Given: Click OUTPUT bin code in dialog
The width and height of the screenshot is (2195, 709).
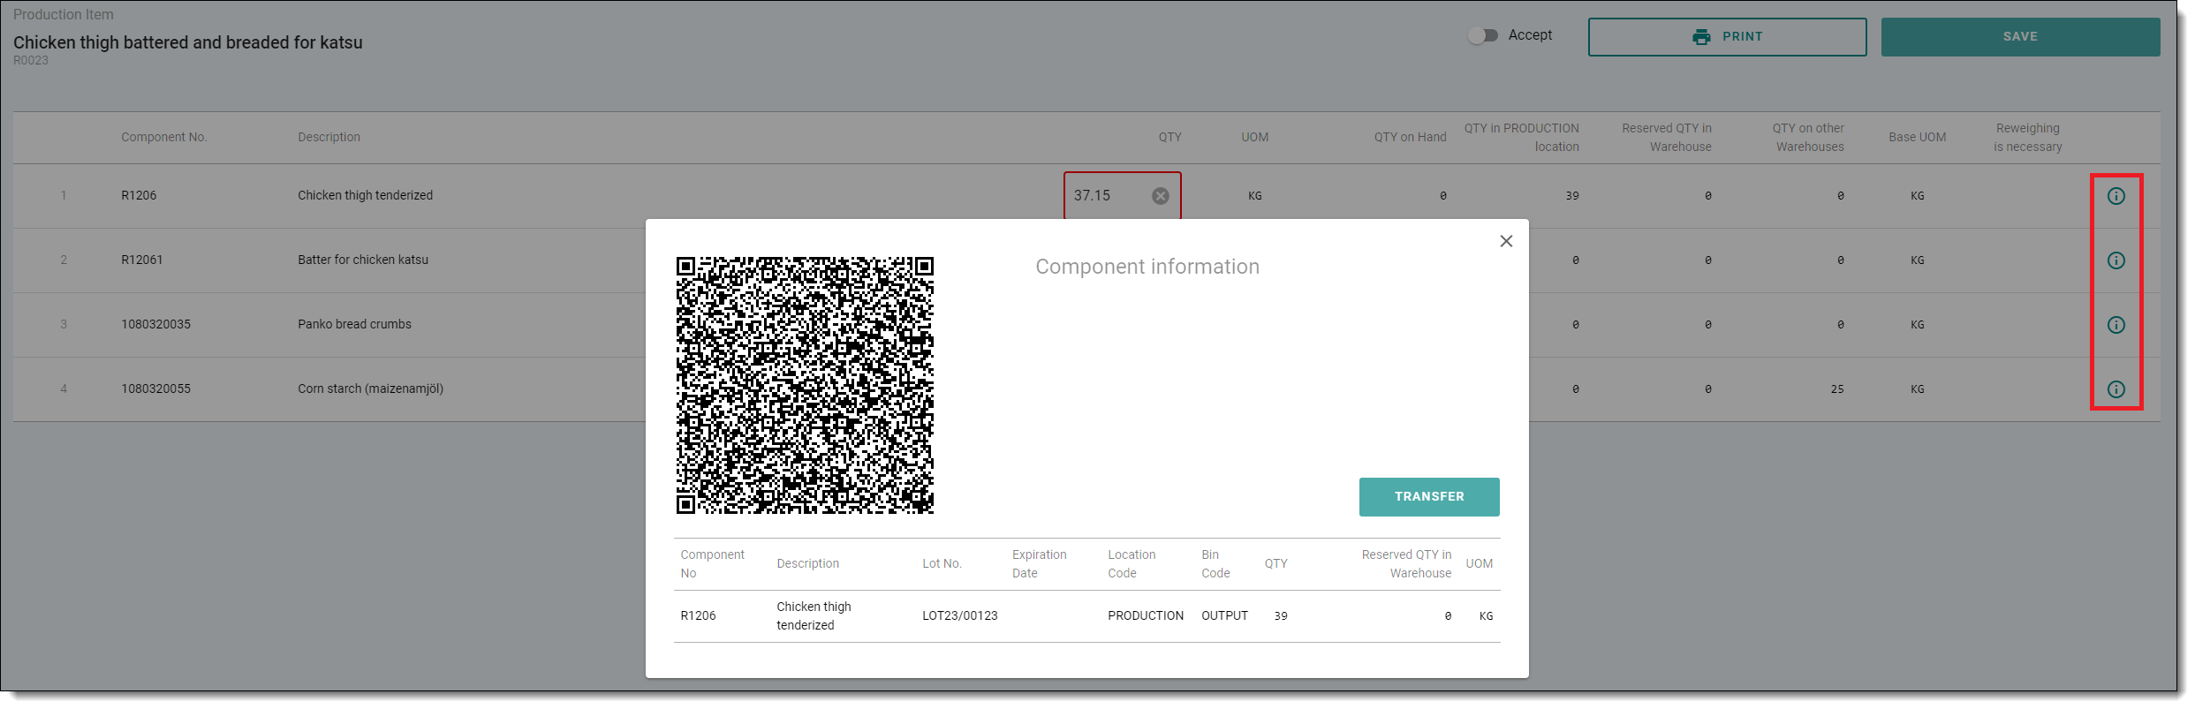Looking at the screenshot, I should (1224, 616).
